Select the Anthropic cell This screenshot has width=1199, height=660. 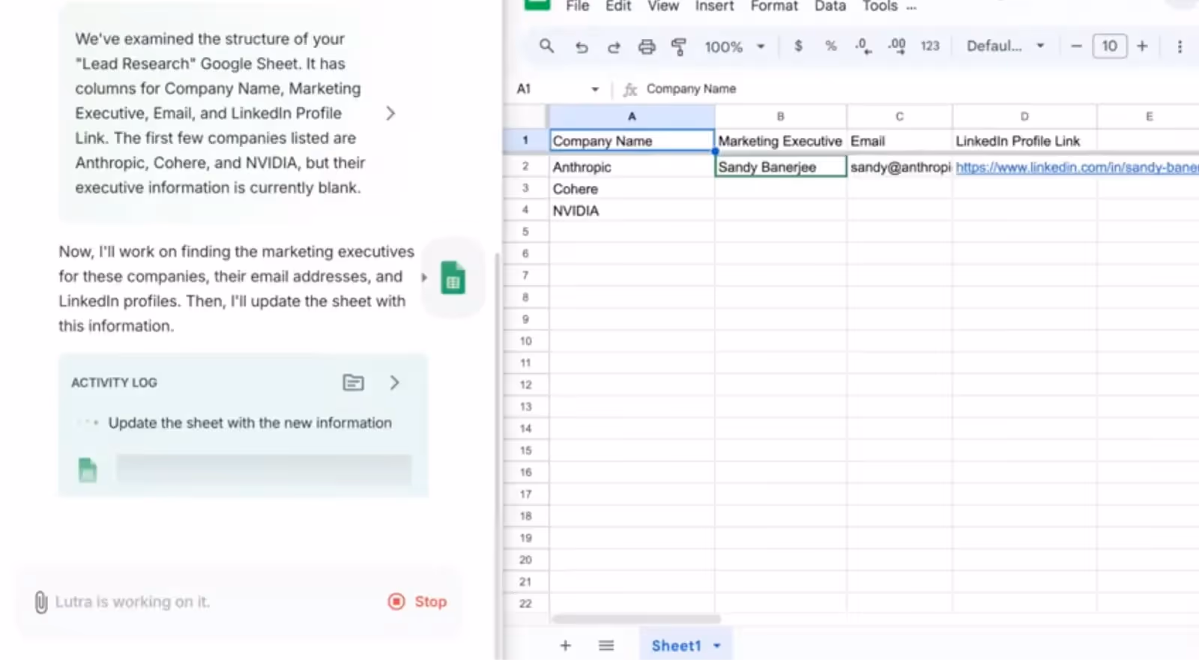click(632, 167)
